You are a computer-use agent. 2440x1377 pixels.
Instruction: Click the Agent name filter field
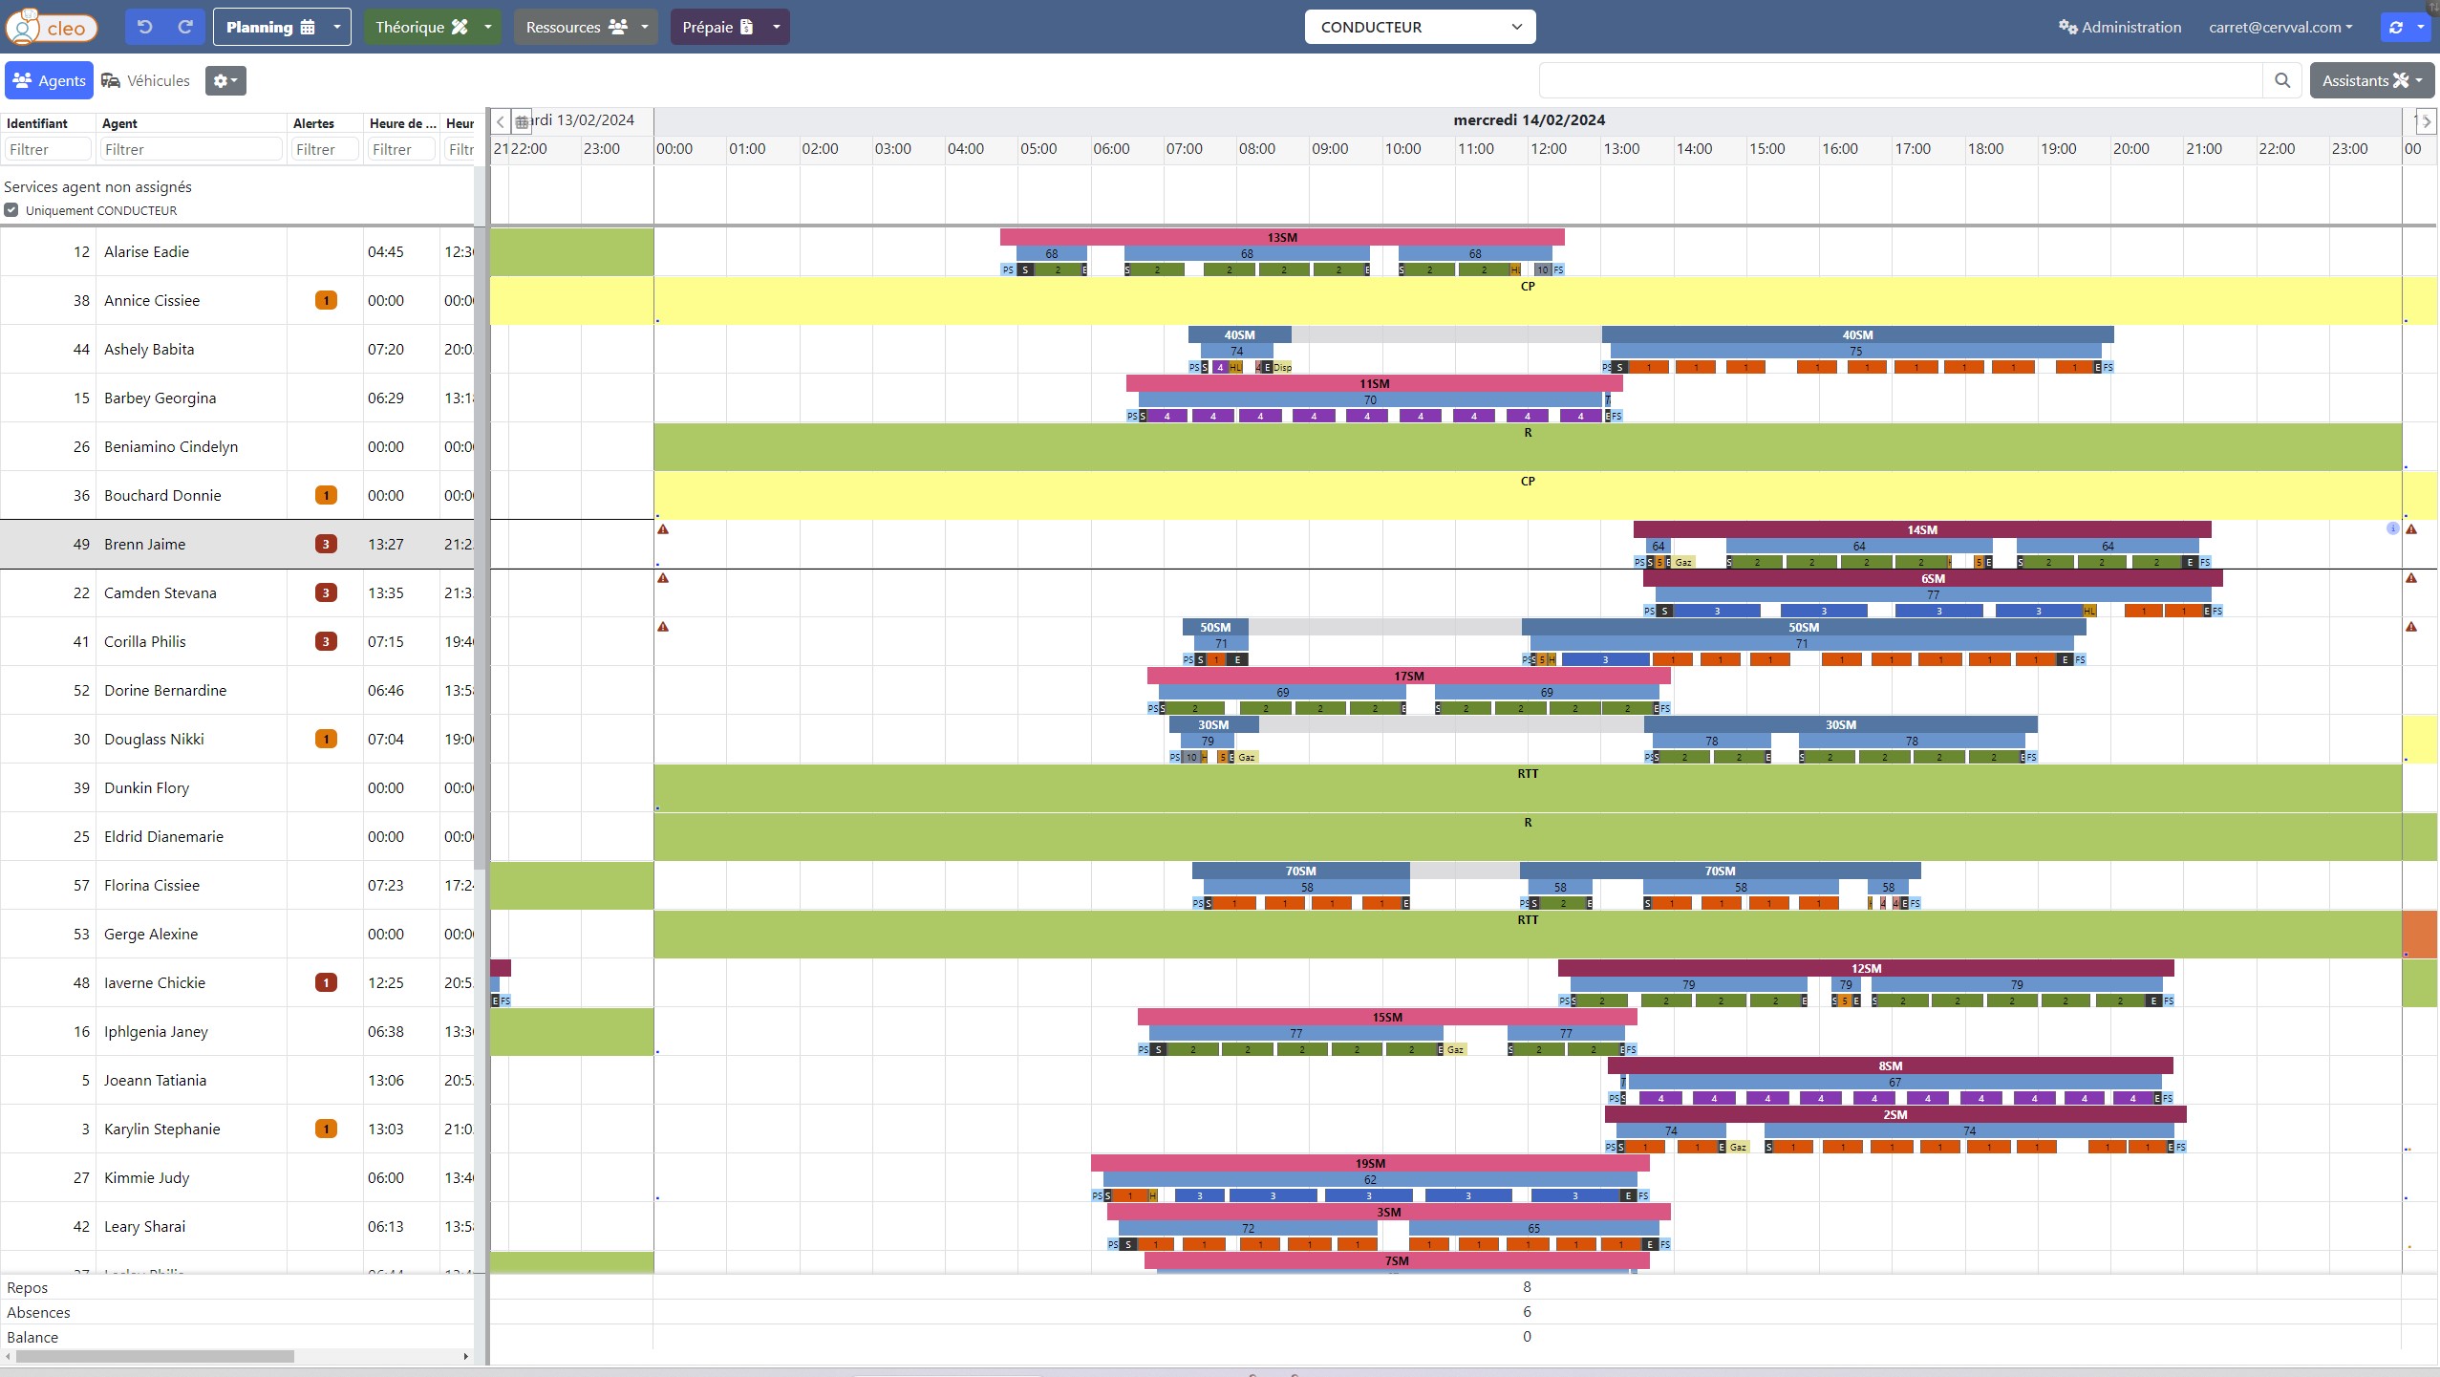click(190, 149)
